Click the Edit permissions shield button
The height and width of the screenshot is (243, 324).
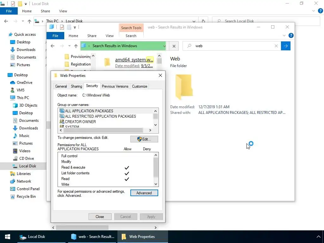(x=144, y=139)
